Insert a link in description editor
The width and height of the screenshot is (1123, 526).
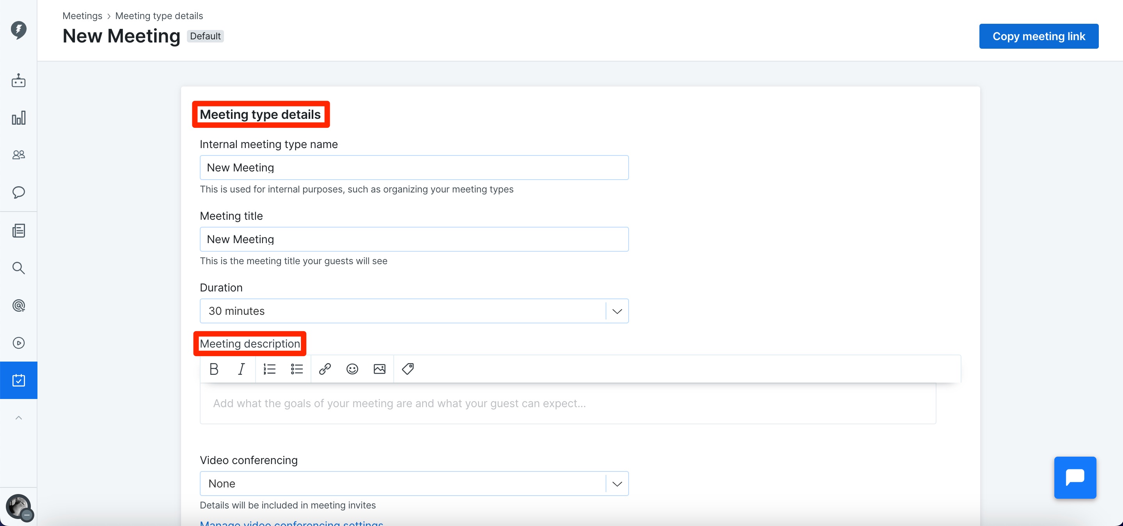pos(325,369)
